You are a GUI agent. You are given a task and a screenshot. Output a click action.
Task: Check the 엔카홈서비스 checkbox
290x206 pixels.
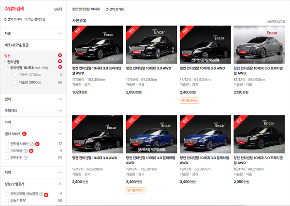point(7,144)
